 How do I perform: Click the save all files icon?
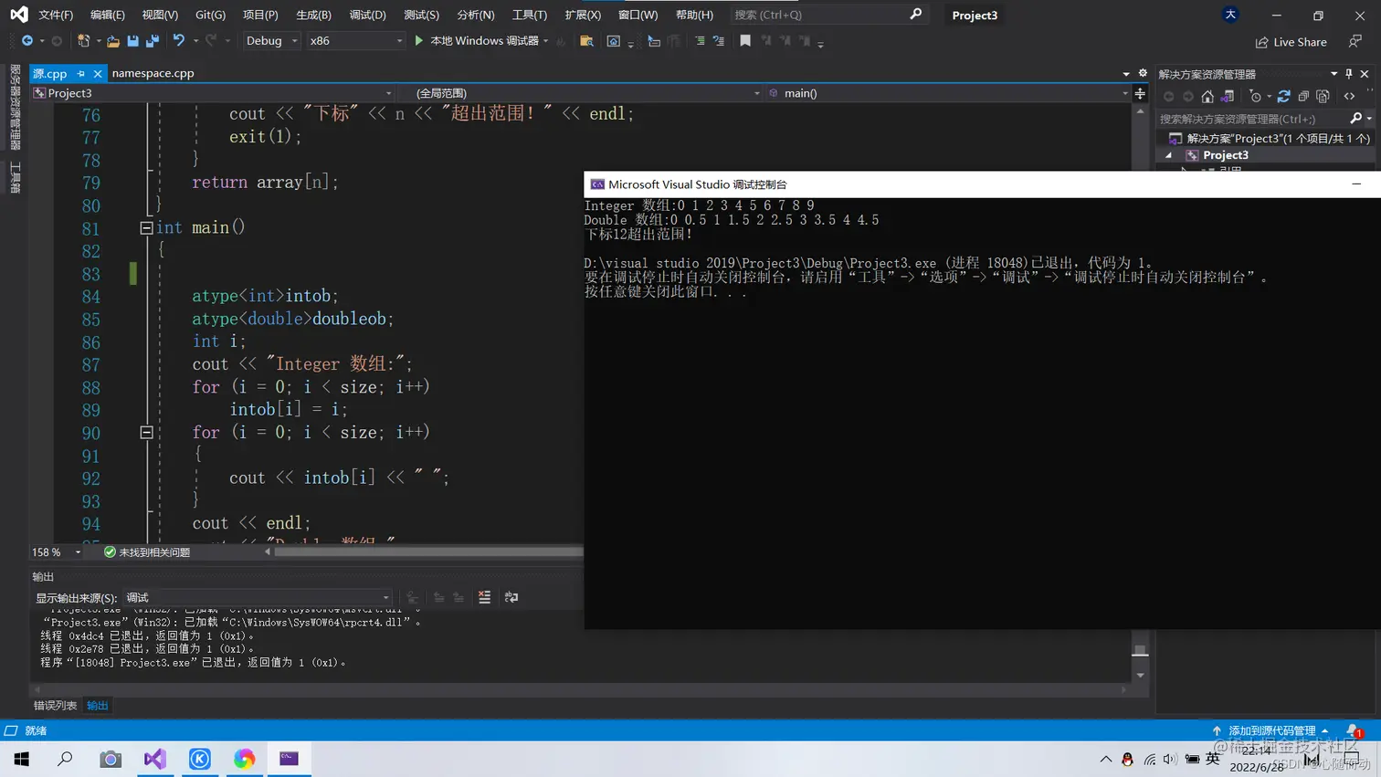pyautogui.click(x=153, y=41)
